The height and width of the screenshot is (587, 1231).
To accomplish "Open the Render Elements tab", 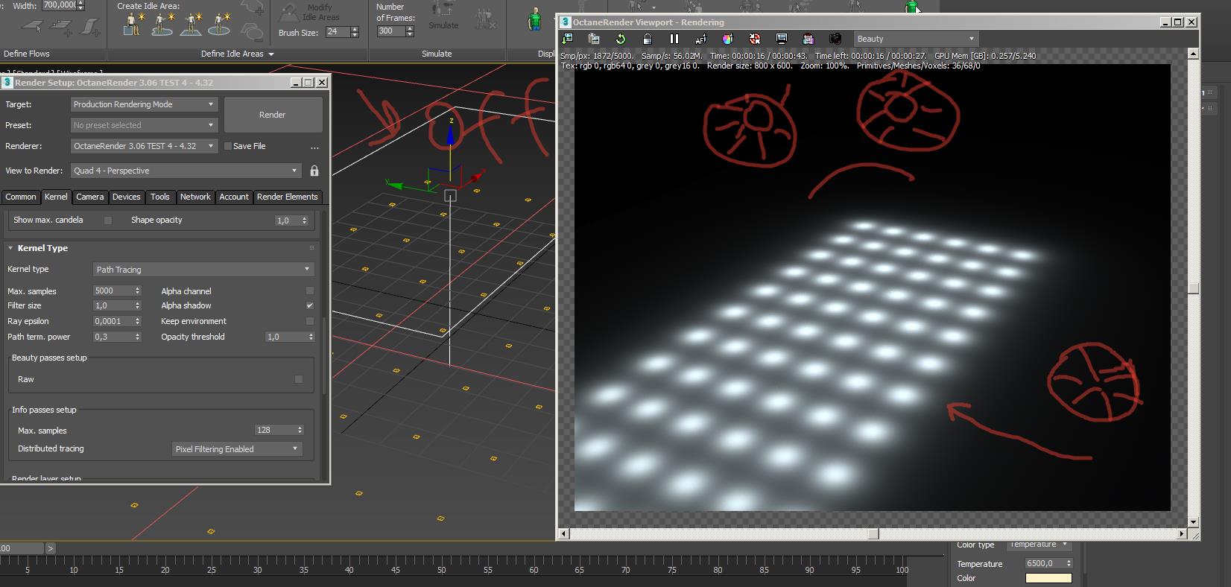I will (288, 197).
